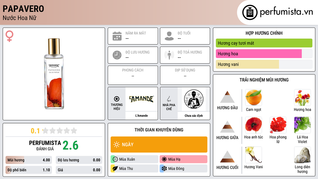Select the Hương Vani vanilla image
The image size is (318, 179).
click(253, 155)
